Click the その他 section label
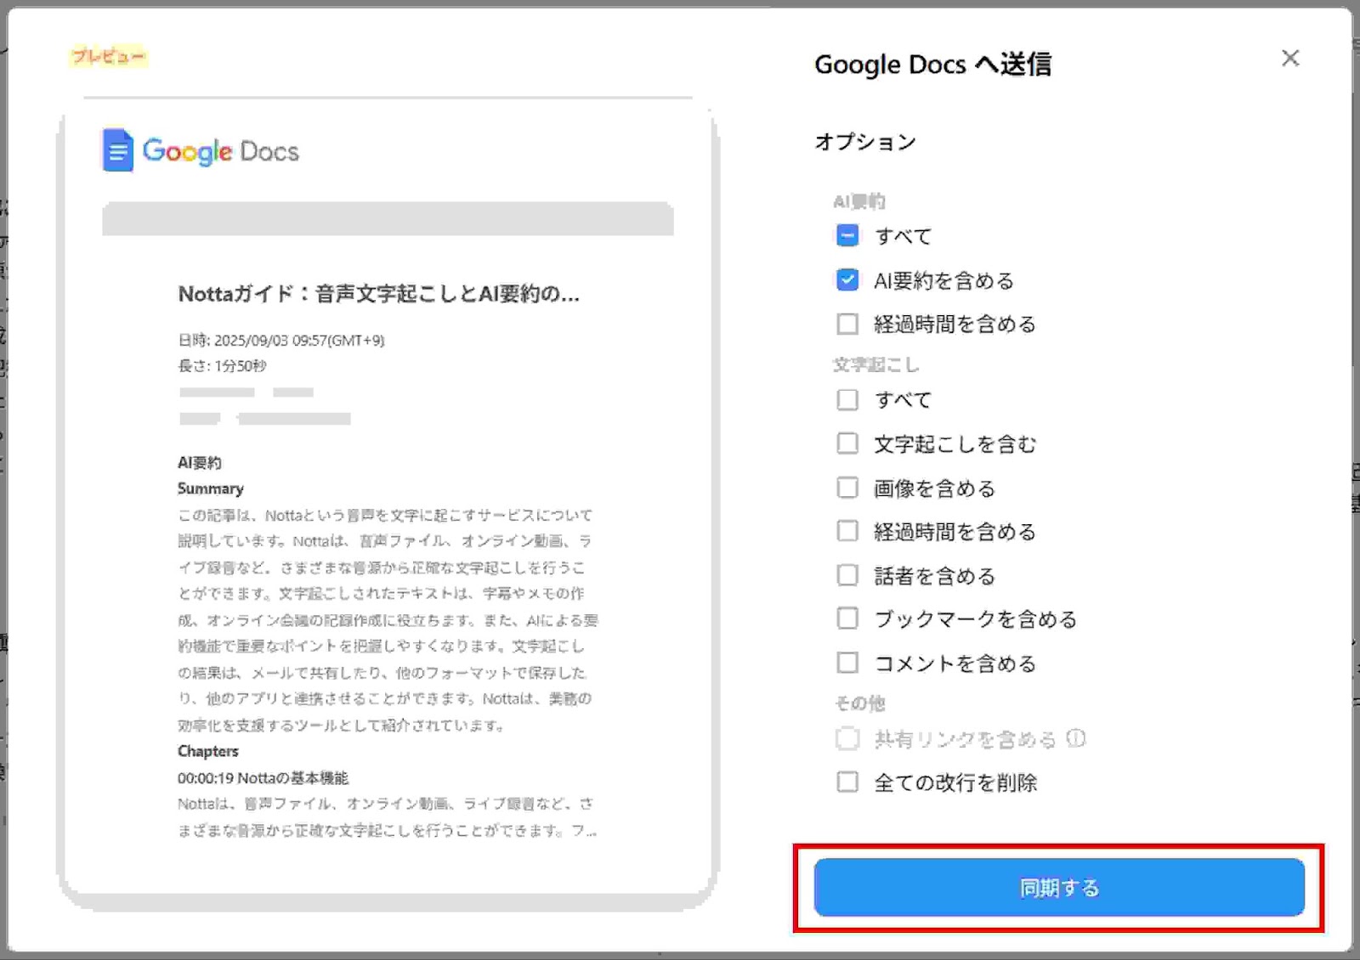1360x960 pixels. 859,703
